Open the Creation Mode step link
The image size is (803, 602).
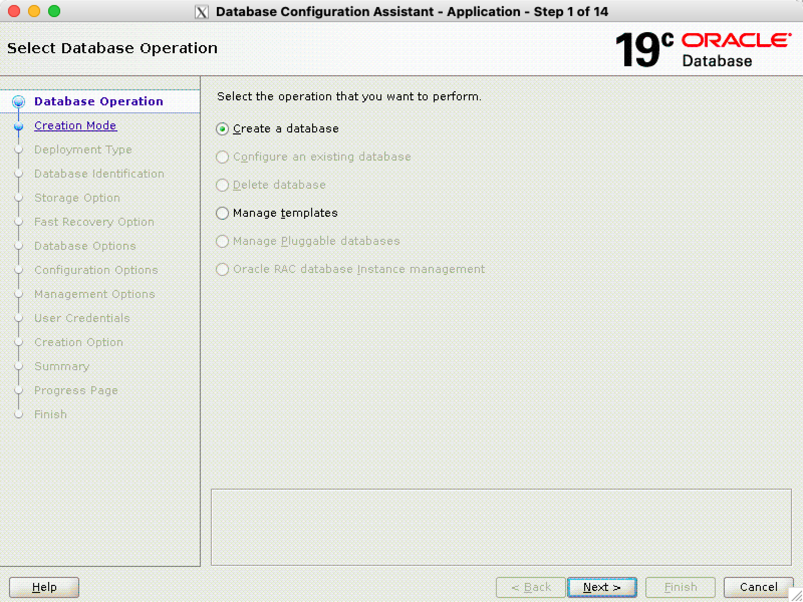(x=75, y=125)
